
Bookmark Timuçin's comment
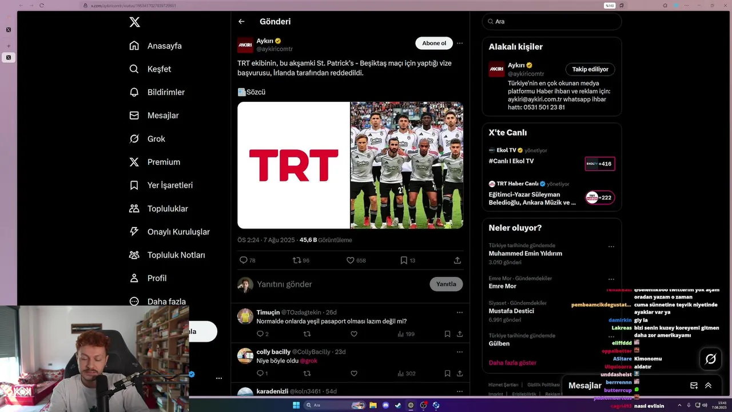(447, 334)
